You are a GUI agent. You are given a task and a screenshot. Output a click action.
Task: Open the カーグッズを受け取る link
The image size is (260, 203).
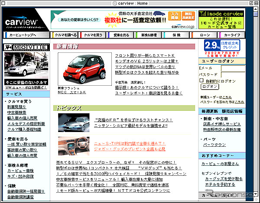(x=224, y=179)
